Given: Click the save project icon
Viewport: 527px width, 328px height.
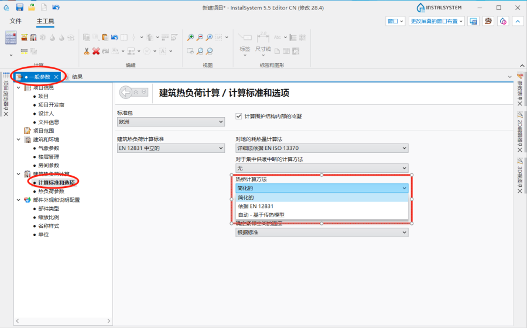Looking at the screenshot, I should (x=20, y=7).
